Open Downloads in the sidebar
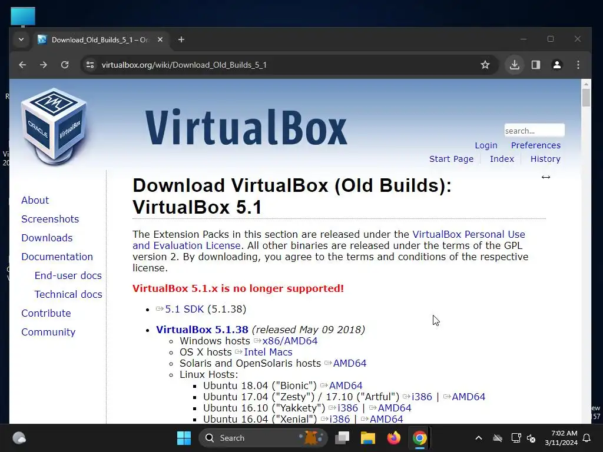This screenshot has width=603, height=452. pos(47,238)
